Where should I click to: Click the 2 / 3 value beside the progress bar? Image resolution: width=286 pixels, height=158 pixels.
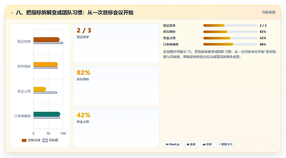(263, 26)
